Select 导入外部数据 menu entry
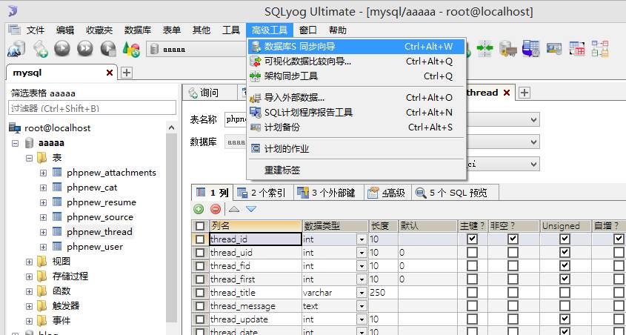 (x=356, y=97)
